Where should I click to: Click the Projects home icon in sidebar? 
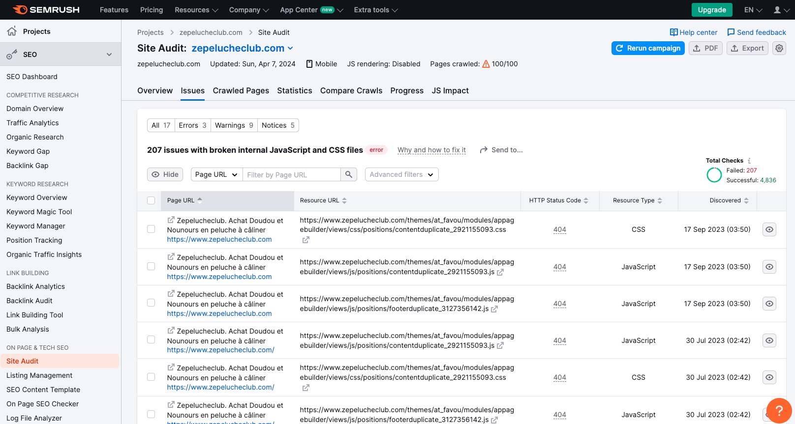coord(12,31)
